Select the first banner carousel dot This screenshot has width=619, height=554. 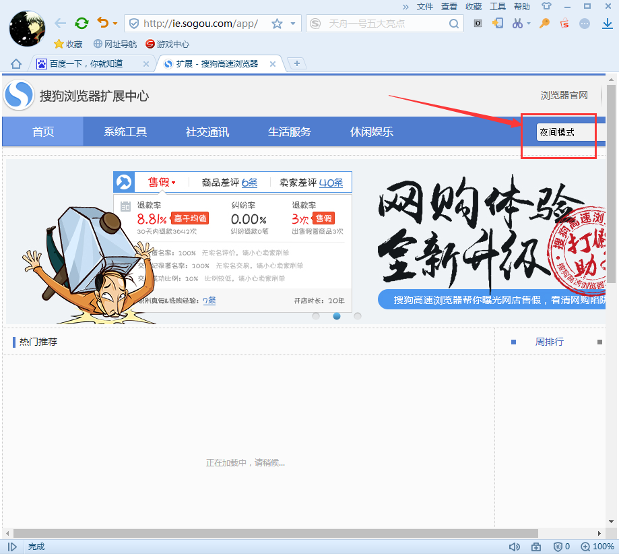tap(316, 315)
